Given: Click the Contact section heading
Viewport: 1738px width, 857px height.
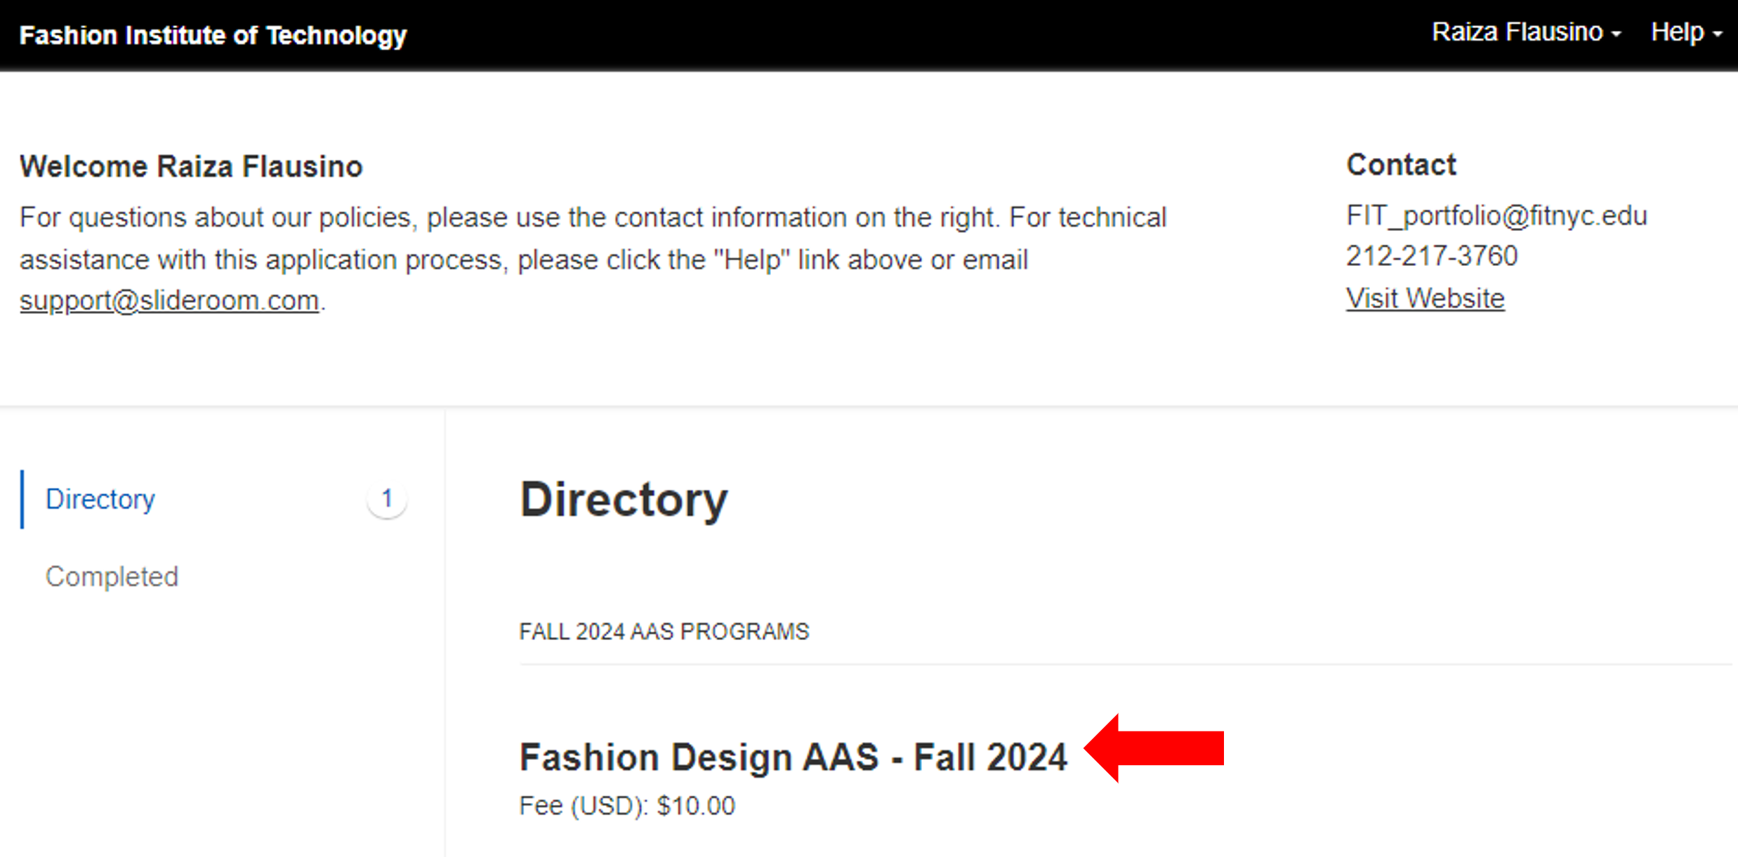Looking at the screenshot, I should pyautogui.click(x=1401, y=166).
